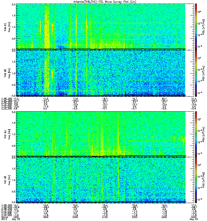Click the THC B-parallel freq [Hz] axis label
The width and height of the screenshot is (207, 221).
(9, 180)
